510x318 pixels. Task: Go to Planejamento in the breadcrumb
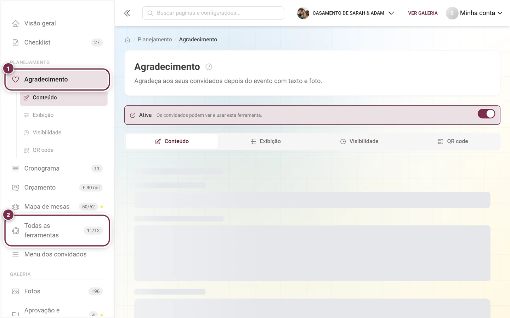155,40
